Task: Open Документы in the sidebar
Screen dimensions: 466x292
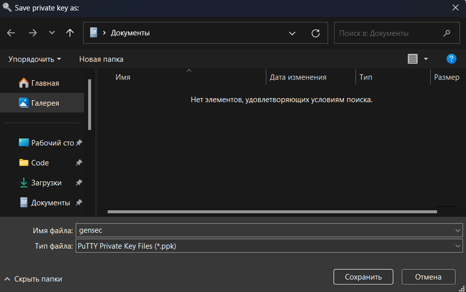Action: [42, 202]
